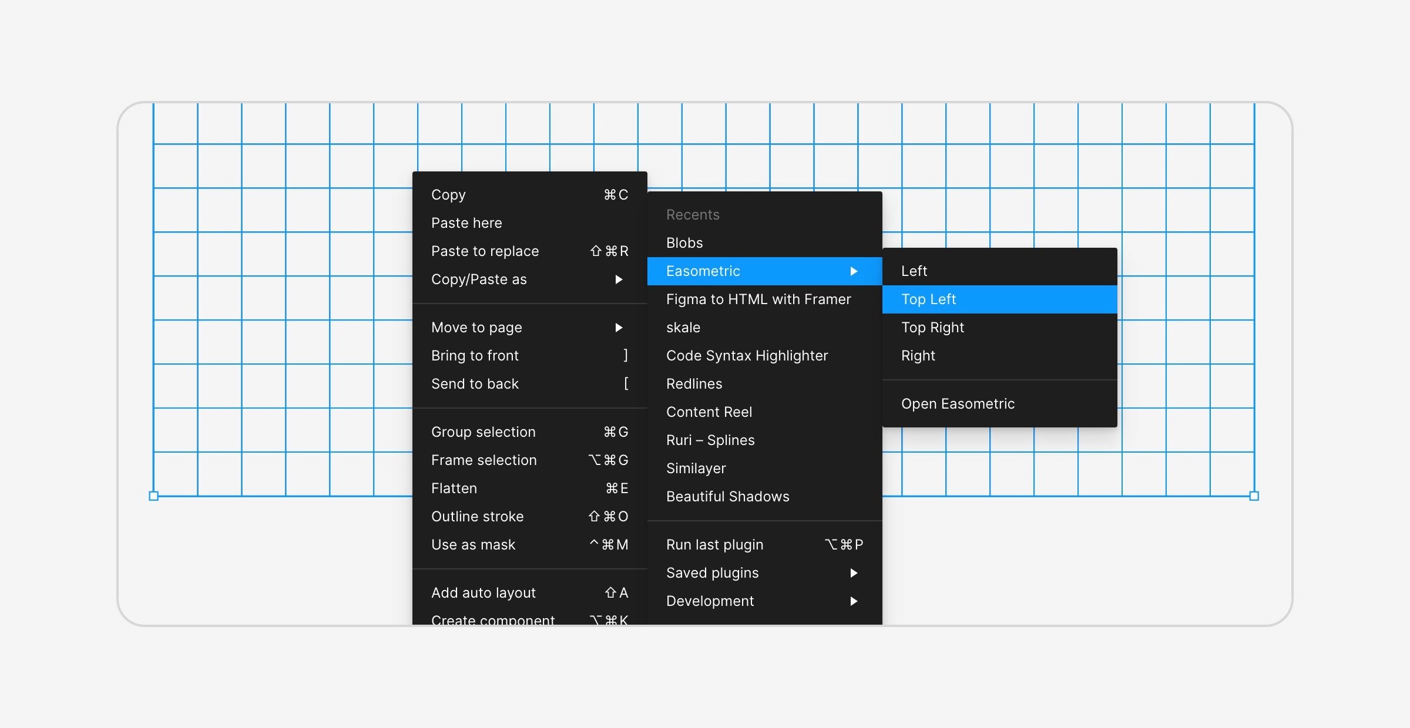The width and height of the screenshot is (1410, 728).
Task: Click bottom-left selection resize handle
Action: click(154, 496)
